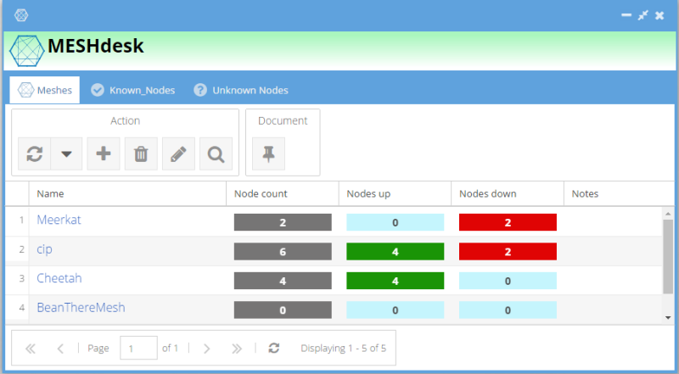Click the grid scrollbar down arrow
The image size is (679, 374).
tap(668, 318)
